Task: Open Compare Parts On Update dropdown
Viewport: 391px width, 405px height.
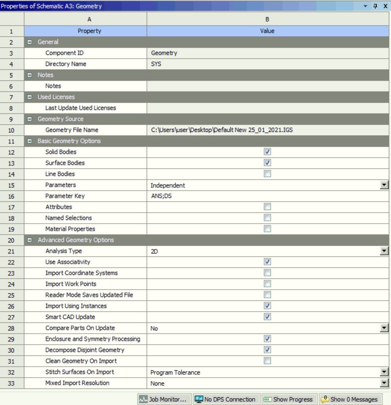Action: pyautogui.click(x=384, y=328)
